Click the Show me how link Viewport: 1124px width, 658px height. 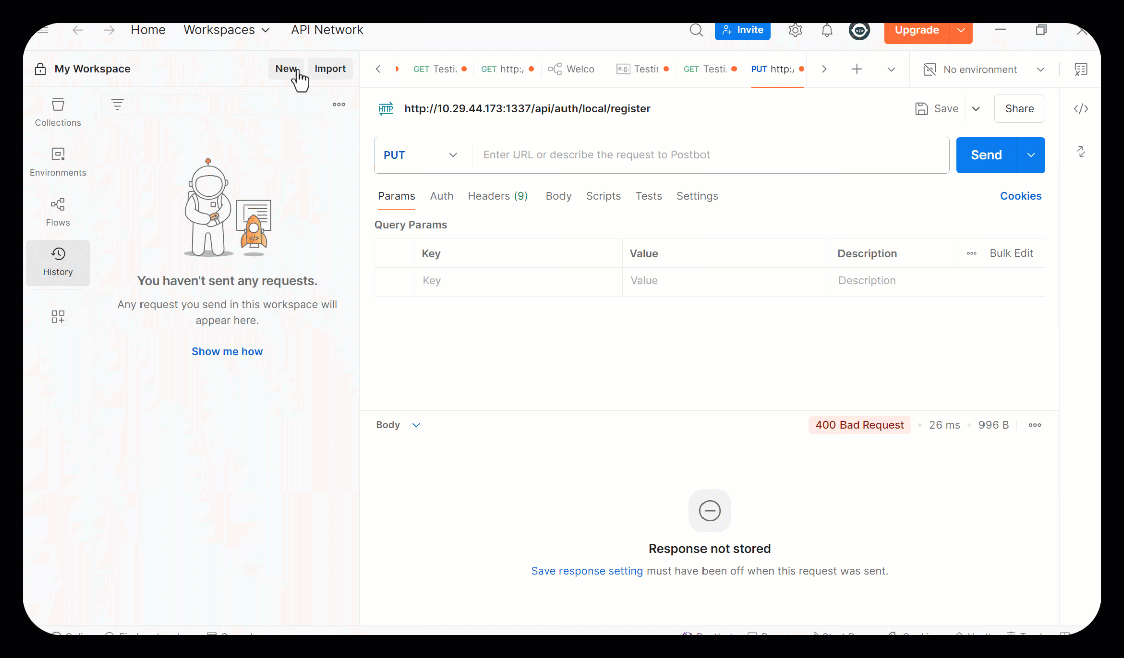[x=227, y=351]
